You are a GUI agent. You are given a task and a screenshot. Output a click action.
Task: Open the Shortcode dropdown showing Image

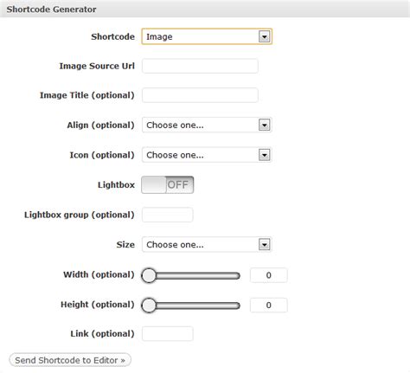[207, 36]
